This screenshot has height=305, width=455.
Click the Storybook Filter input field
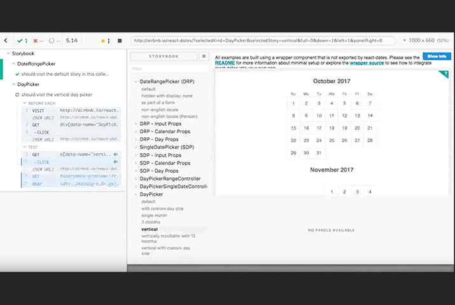tap(169, 69)
